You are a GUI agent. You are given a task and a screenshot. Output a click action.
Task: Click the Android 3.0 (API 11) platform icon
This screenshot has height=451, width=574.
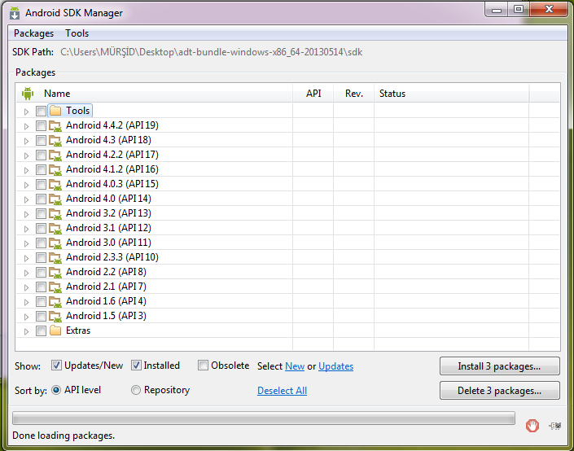pos(55,243)
